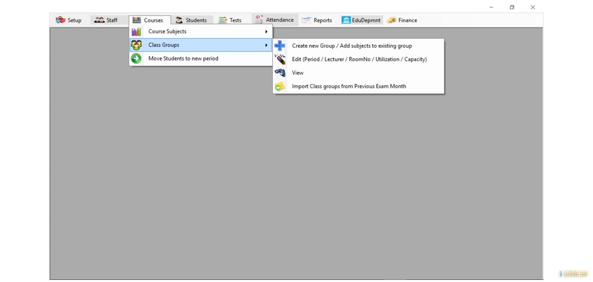This screenshot has width=593, height=282.
Task: Select Import Class groups from Previous Exam Month
Action: click(349, 86)
